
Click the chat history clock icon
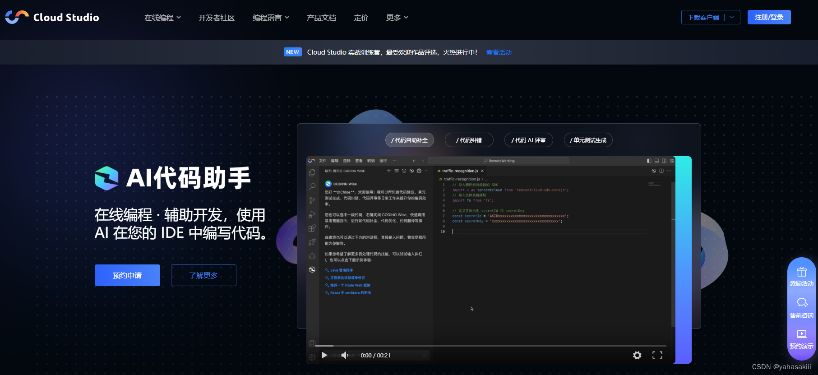(404, 171)
